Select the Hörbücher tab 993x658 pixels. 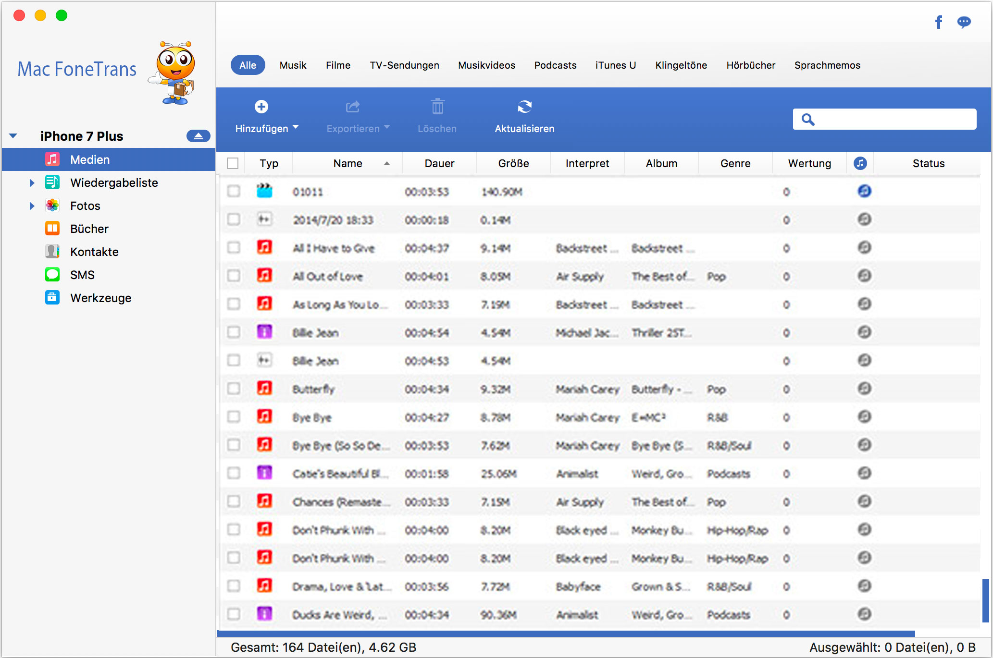[751, 65]
